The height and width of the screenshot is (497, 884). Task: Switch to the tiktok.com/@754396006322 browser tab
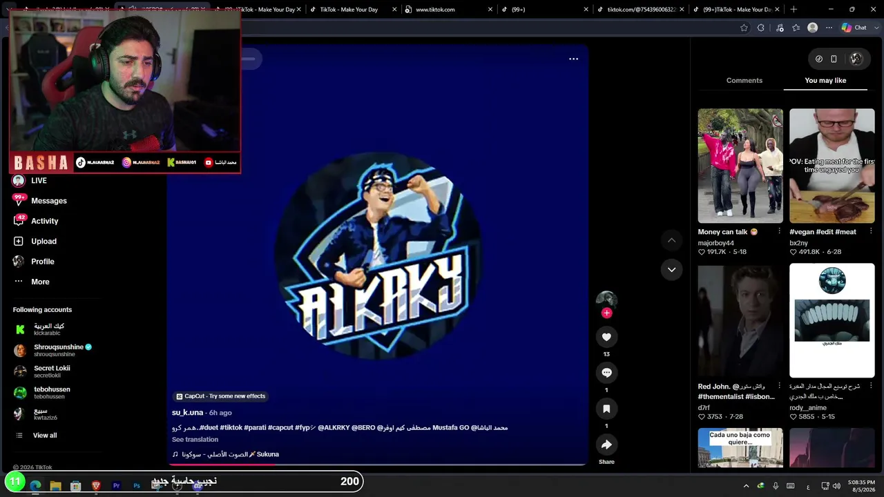(640, 10)
